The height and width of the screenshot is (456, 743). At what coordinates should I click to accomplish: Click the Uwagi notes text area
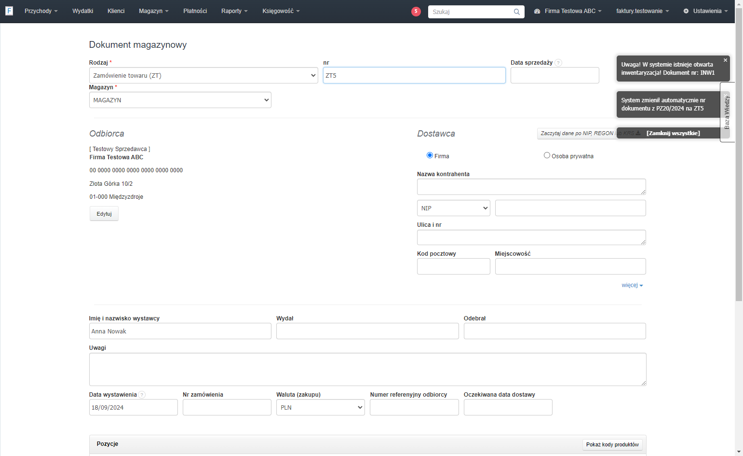click(x=368, y=370)
